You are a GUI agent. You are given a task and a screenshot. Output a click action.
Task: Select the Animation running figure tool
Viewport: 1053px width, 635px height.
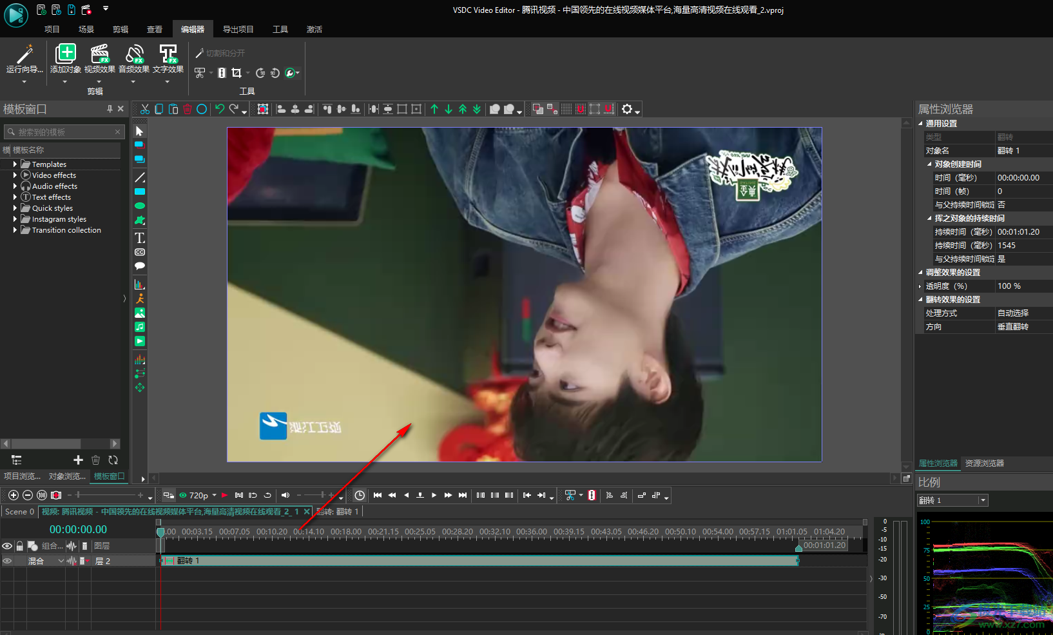click(x=140, y=298)
